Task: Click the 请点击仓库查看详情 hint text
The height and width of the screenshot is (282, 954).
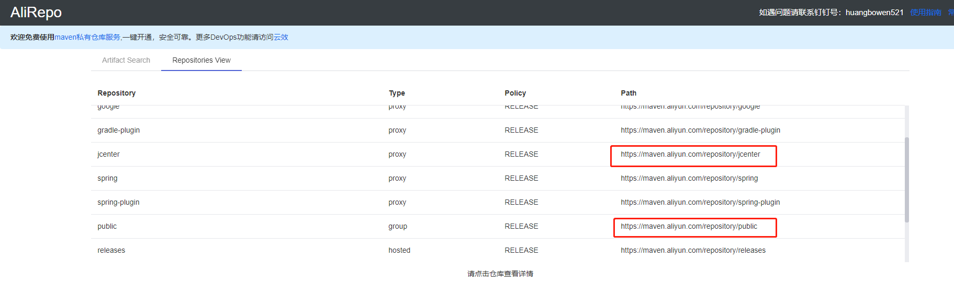Action: click(500, 274)
